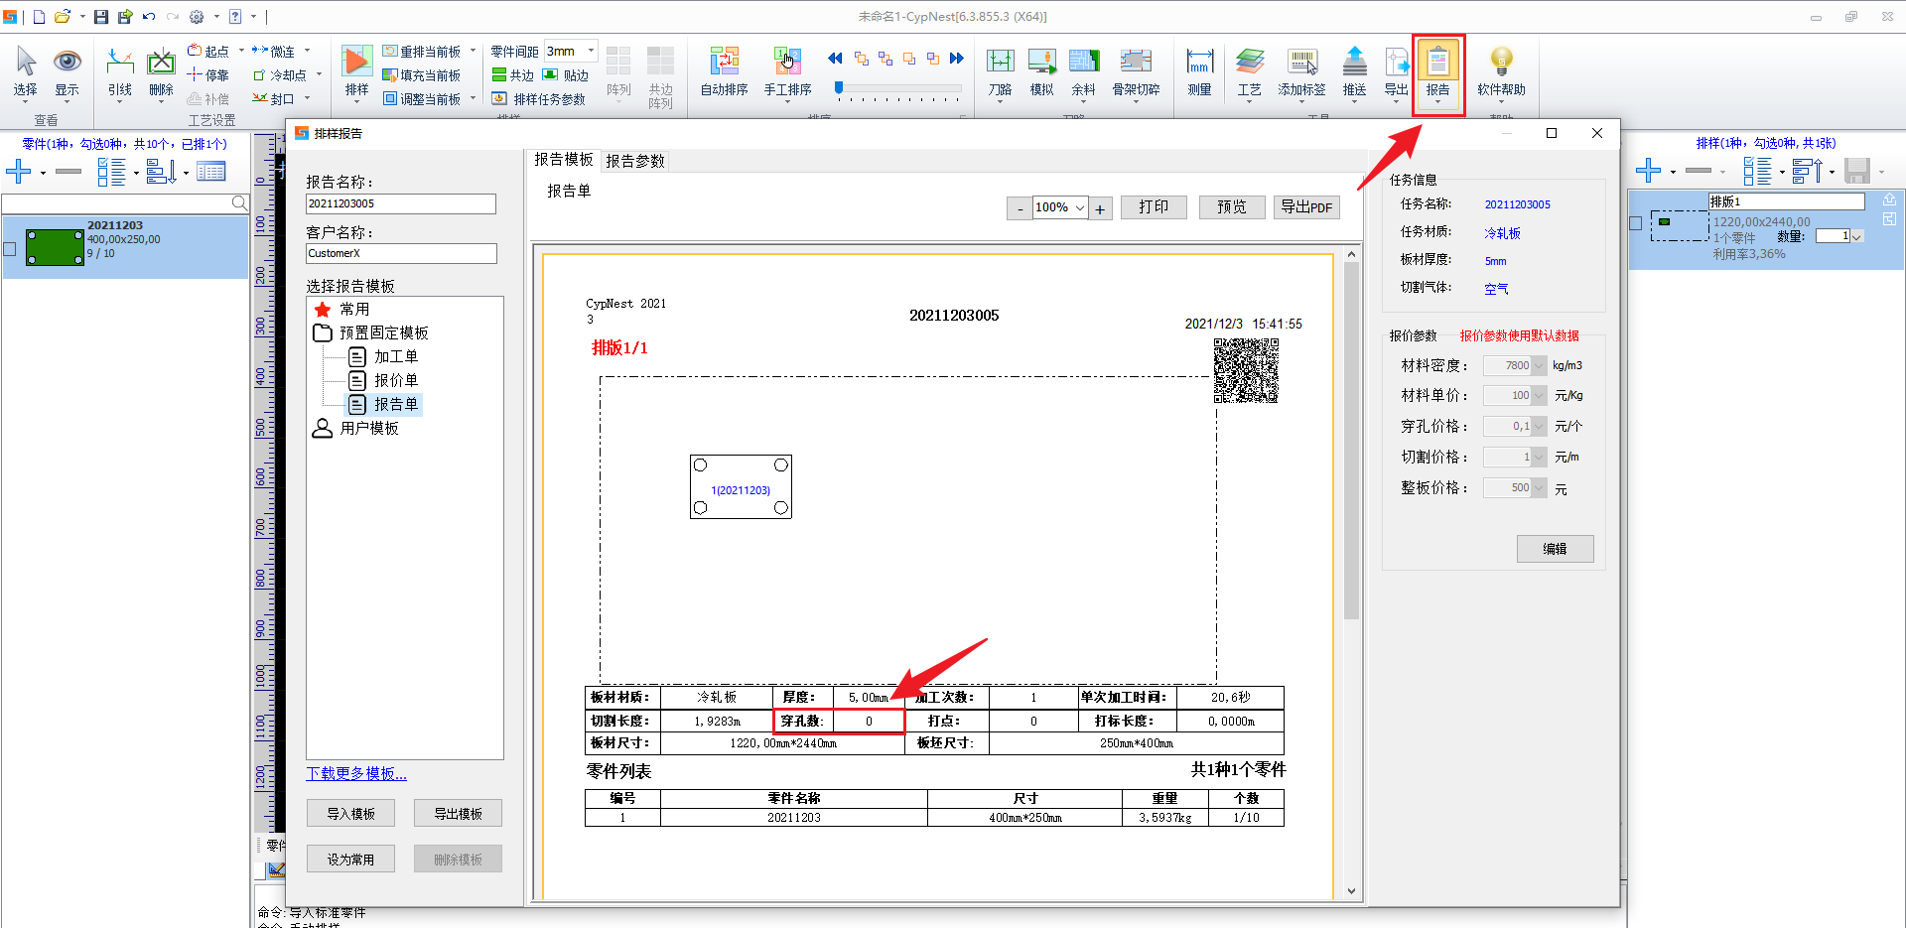Image resolution: width=1906 pixels, height=928 pixels.
Task: Click the save disk icon in title bar
Action: 101,17
